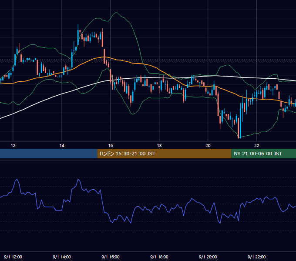The width and height of the screenshot is (296, 261).
Task: Select the NY 21:00-06:00 JST session bar
Action: (263, 154)
